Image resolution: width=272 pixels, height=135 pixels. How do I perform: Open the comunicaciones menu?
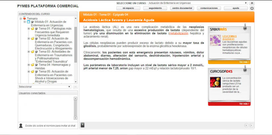tap(209, 8)
